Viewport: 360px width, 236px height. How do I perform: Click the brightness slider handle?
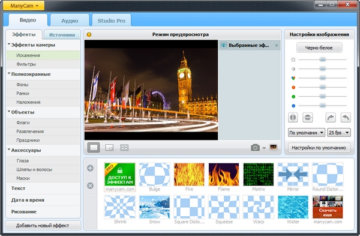tap(323, 59)
